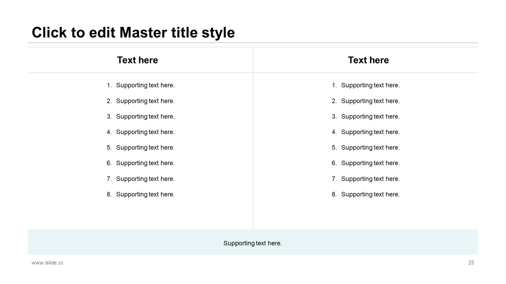The image size is (506, 284).
Task: Select item 3 in the left list
Action: [x=145, y=116]
